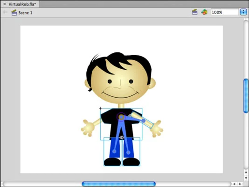Select the left leg bone end joint
The width and height of the screenshot is (249, 187).
[114, 151]
